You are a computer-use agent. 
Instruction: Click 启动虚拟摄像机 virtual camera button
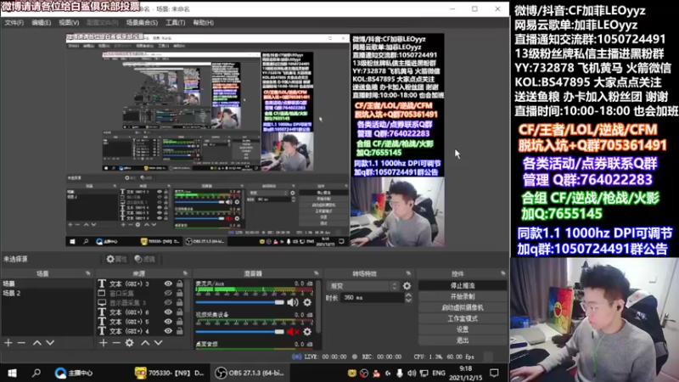coord(463,307)
